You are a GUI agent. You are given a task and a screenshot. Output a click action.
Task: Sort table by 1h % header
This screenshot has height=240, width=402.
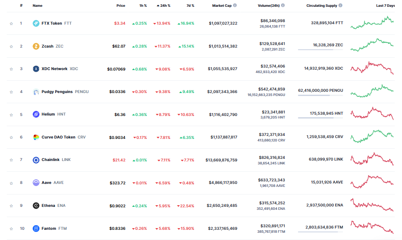click(x=143, y=6)
